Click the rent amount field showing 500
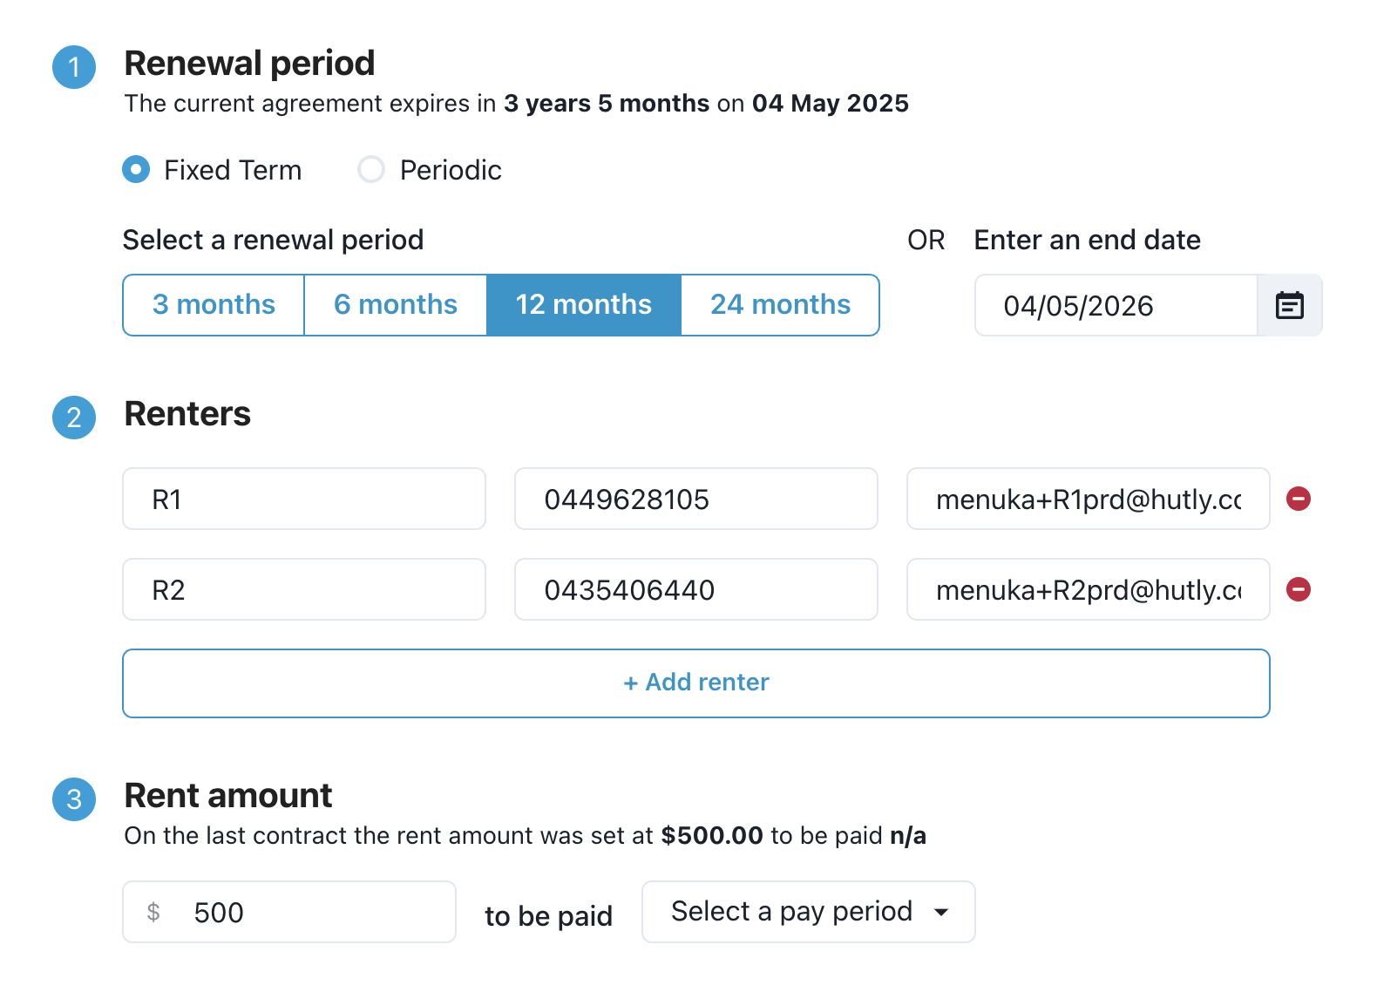 tap(305, 912)
